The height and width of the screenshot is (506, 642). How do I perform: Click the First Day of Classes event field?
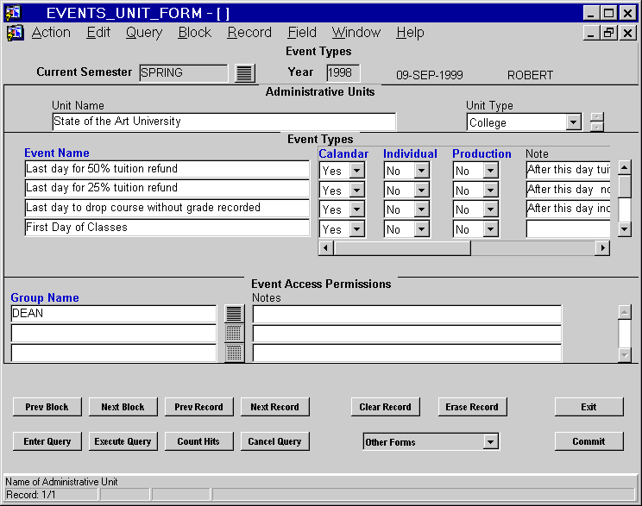pos(167,228)
